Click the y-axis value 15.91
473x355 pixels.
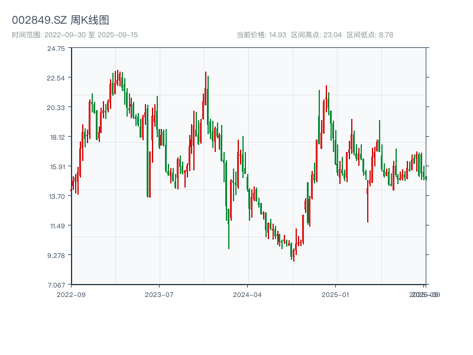(x=57, y=167)
